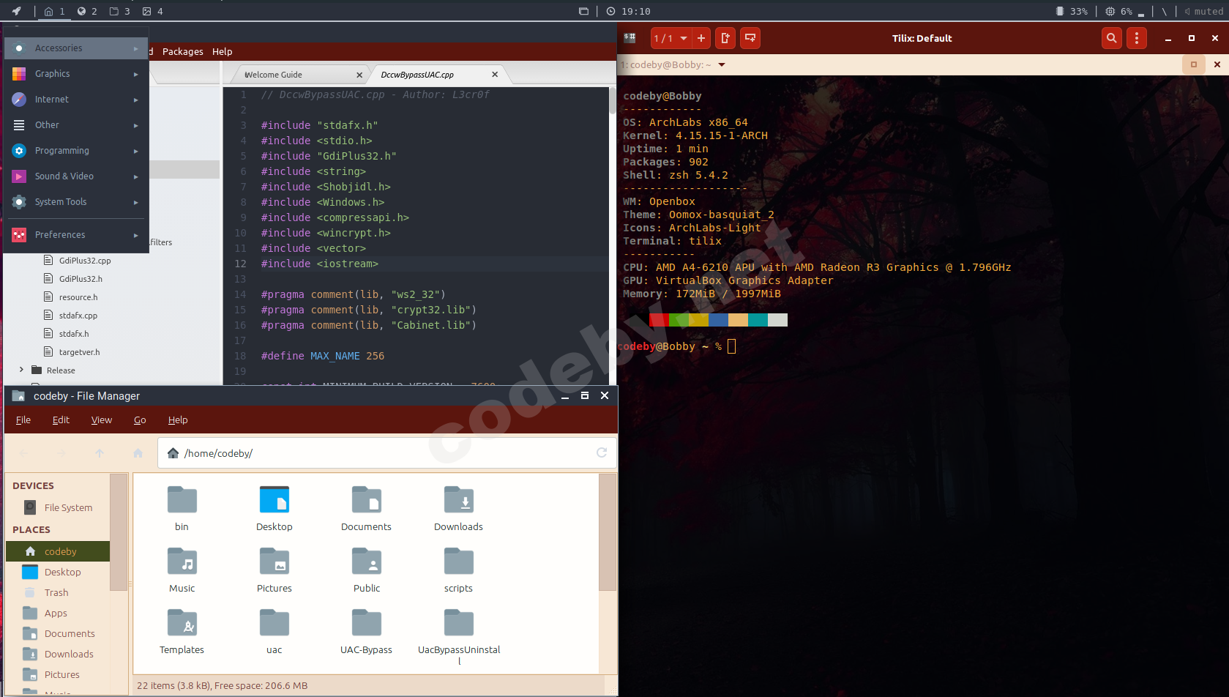The width and height of the screenshot is (1229, 697).
Task: Open the codeby@Bobby terminal title dropdown
Action: [721, 64]
